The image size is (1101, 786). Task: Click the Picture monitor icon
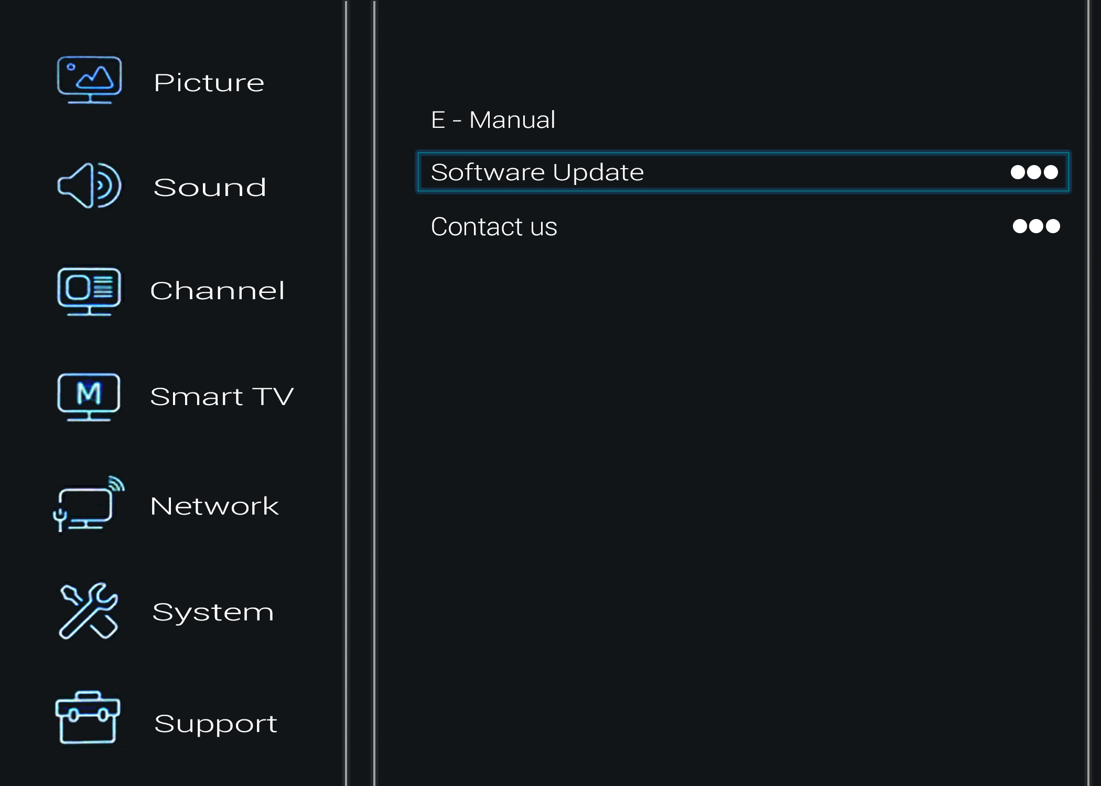(x=89, y=80)
